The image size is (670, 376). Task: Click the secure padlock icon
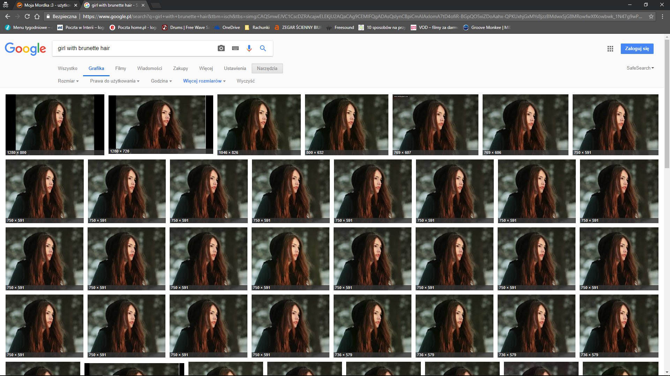(x=48, y=16)
